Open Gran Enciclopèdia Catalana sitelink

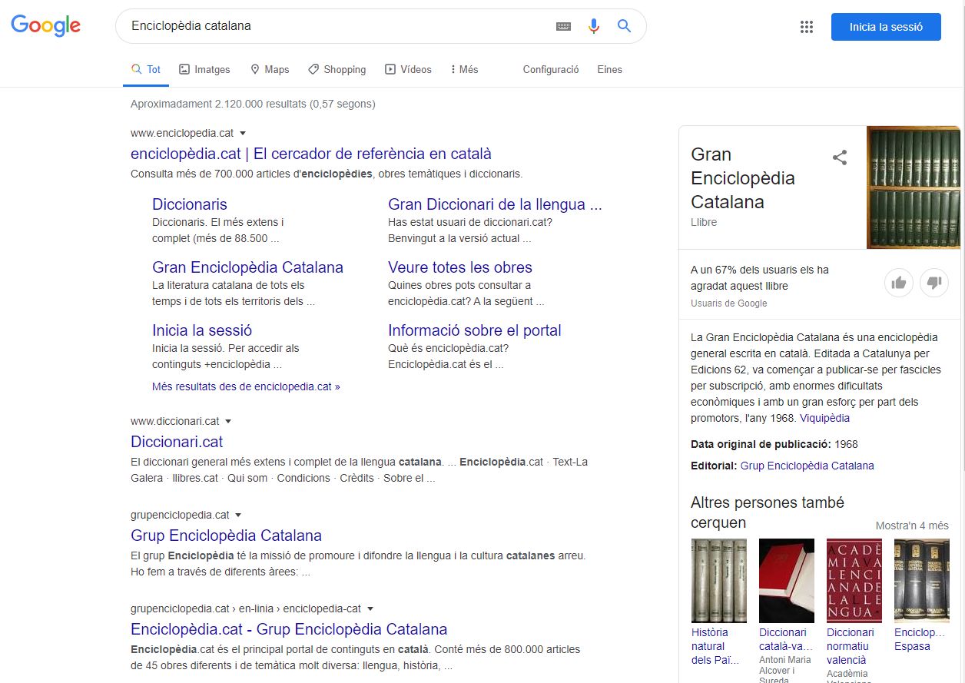click(247, 267)
